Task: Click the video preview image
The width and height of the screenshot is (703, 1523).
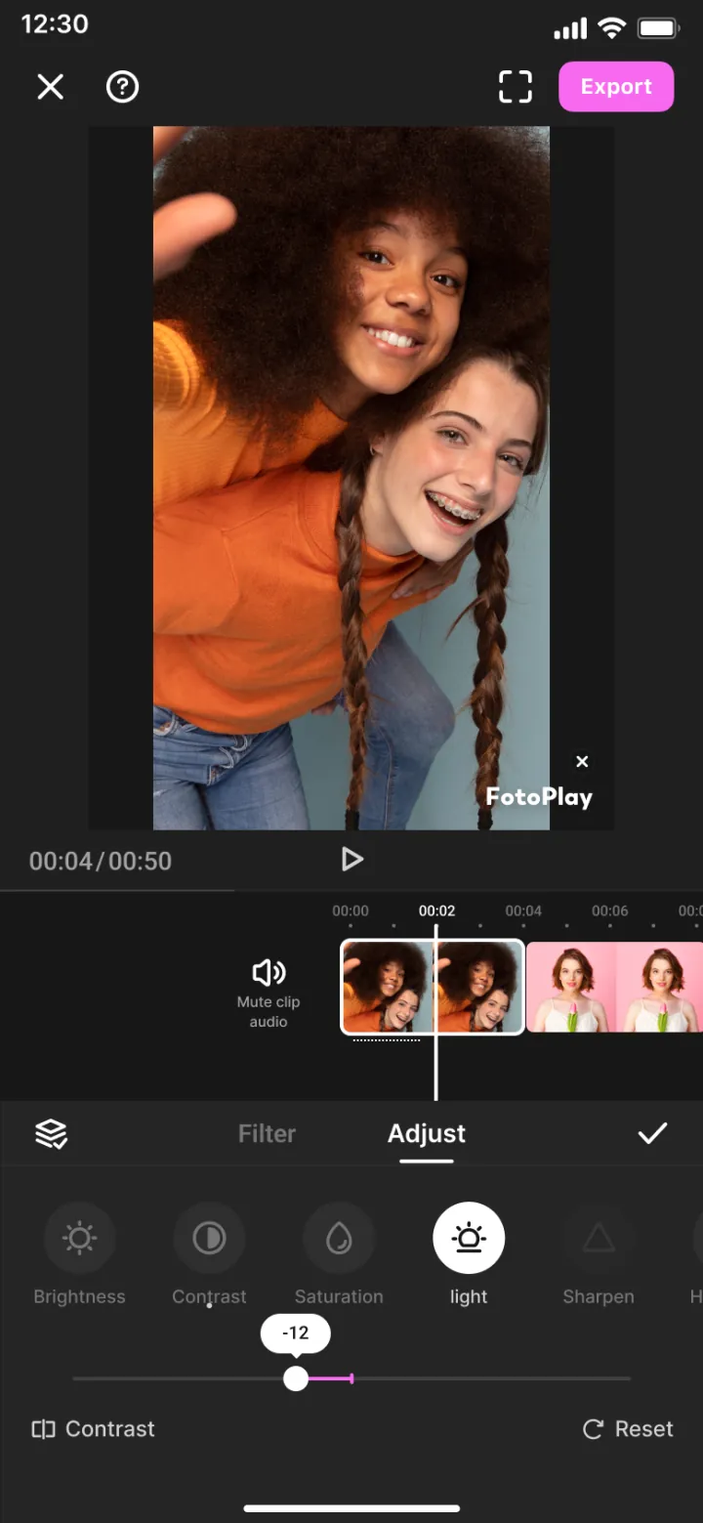Action: point(351,478)
